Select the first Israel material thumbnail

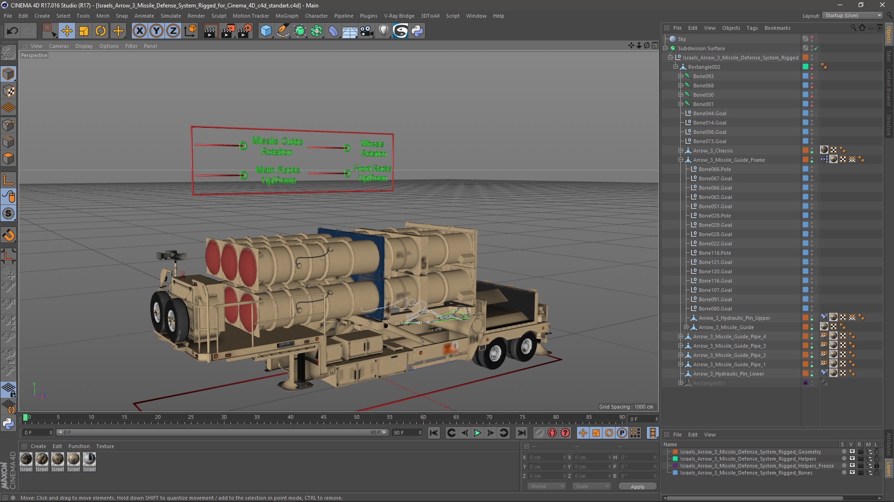click(x=26, y=459)
